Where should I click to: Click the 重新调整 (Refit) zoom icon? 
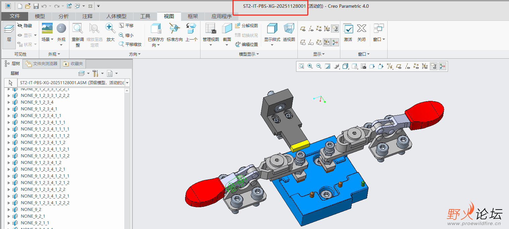[77, 28]
